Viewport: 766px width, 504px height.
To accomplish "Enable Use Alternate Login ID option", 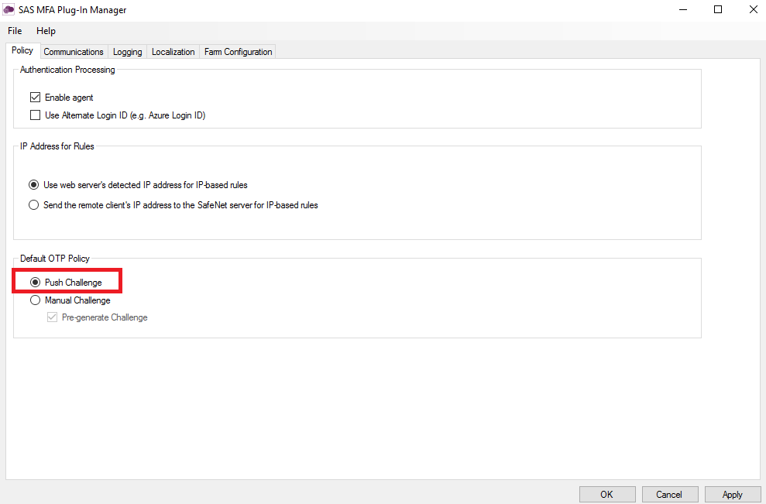I will (x=35, y=115).
